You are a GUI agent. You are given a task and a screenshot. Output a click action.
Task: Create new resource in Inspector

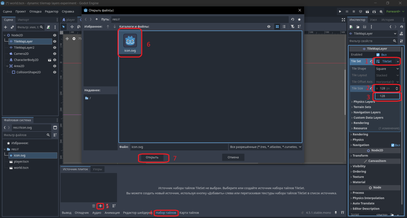click(351, 27)
